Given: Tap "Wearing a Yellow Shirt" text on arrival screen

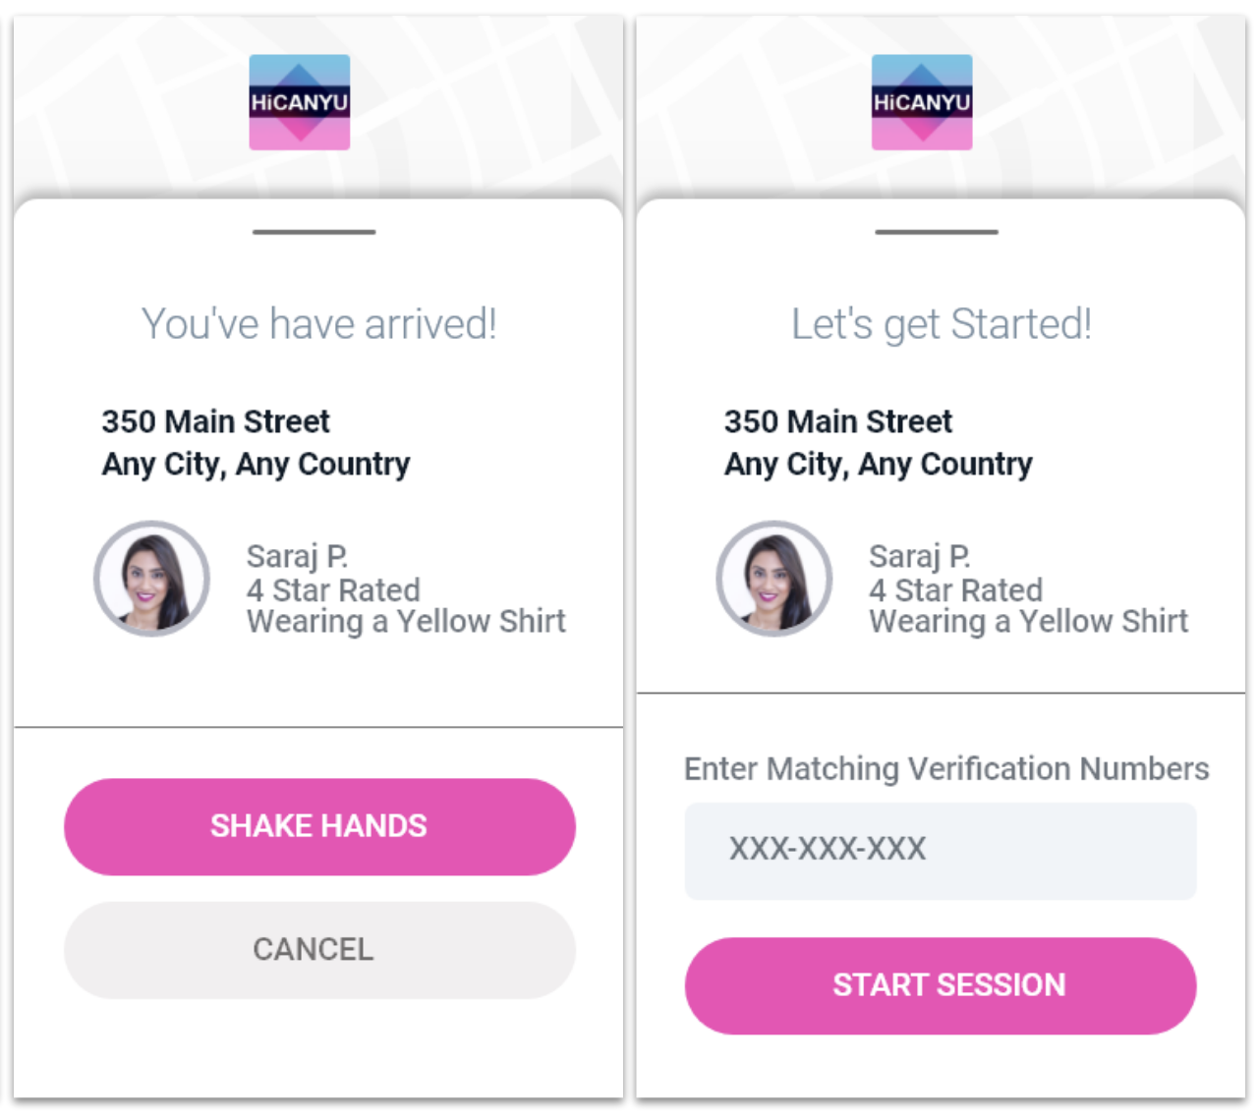Looking at the screenshot, I should coord(406,621).
